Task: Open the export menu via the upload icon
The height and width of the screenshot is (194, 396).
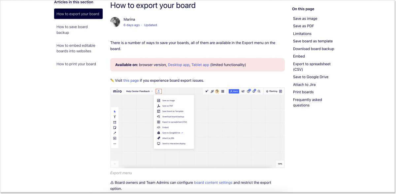Action: pyautogui.click(x=159, y=91)
